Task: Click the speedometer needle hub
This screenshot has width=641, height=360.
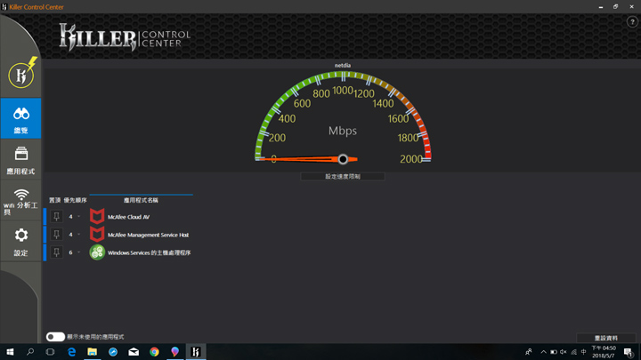Action: click(343, 159)
